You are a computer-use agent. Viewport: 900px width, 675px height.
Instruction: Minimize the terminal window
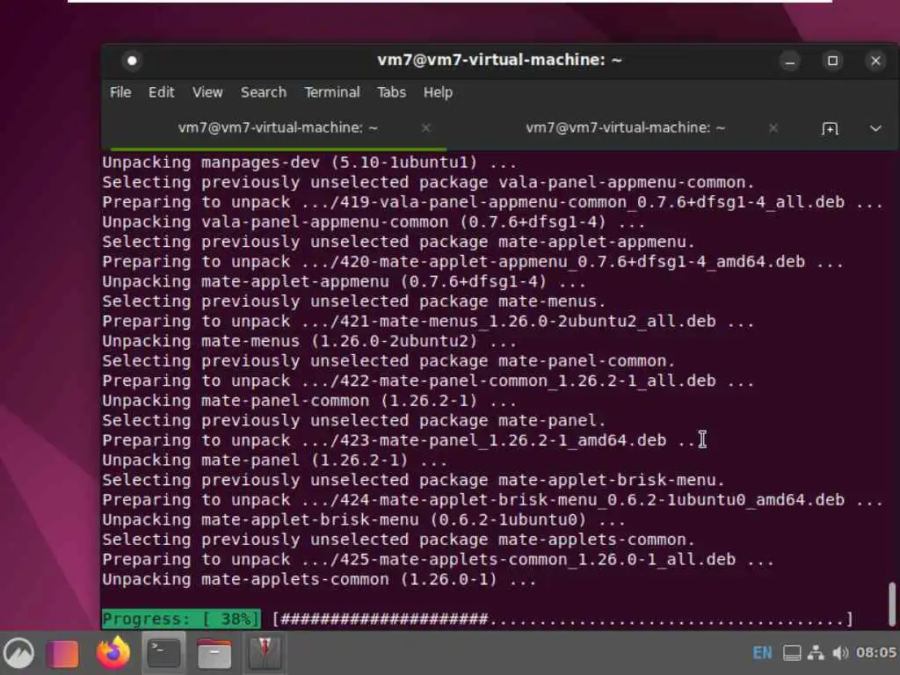pyautogui.click(x=790, y=61)
